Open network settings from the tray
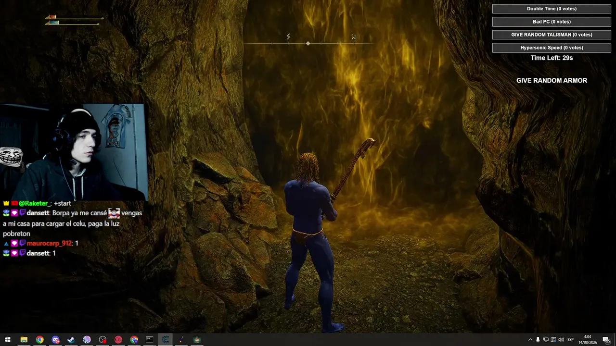Image resolution: width=616 pixels, height=346 pixels. 546,340
